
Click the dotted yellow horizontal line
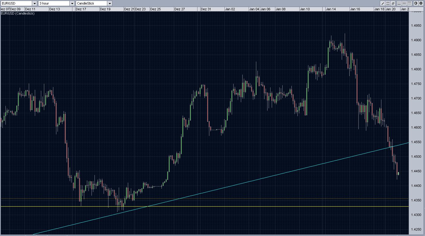click(x=204, y=198)
